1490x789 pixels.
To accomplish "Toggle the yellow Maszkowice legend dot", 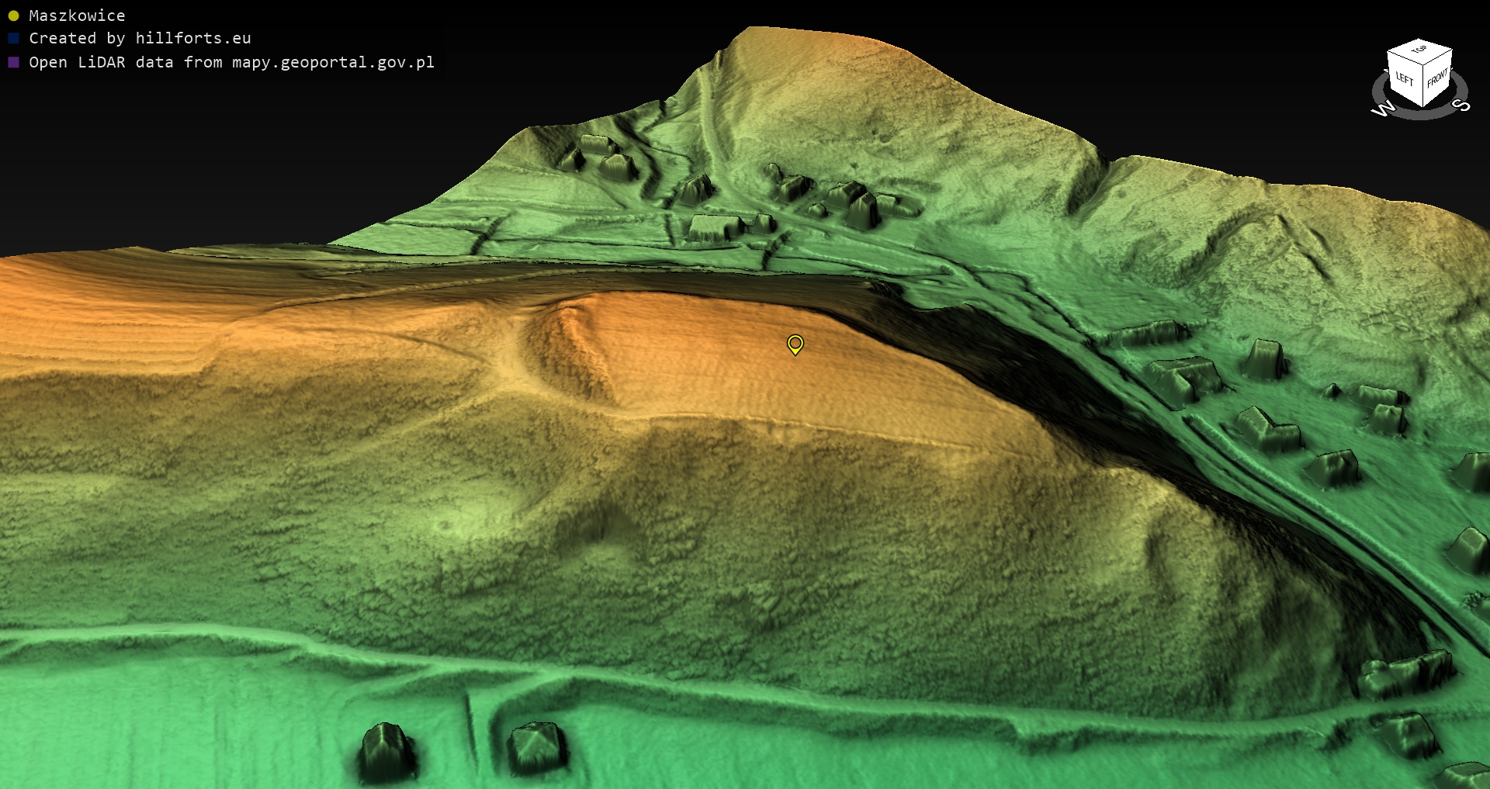I will coord(13,16).
